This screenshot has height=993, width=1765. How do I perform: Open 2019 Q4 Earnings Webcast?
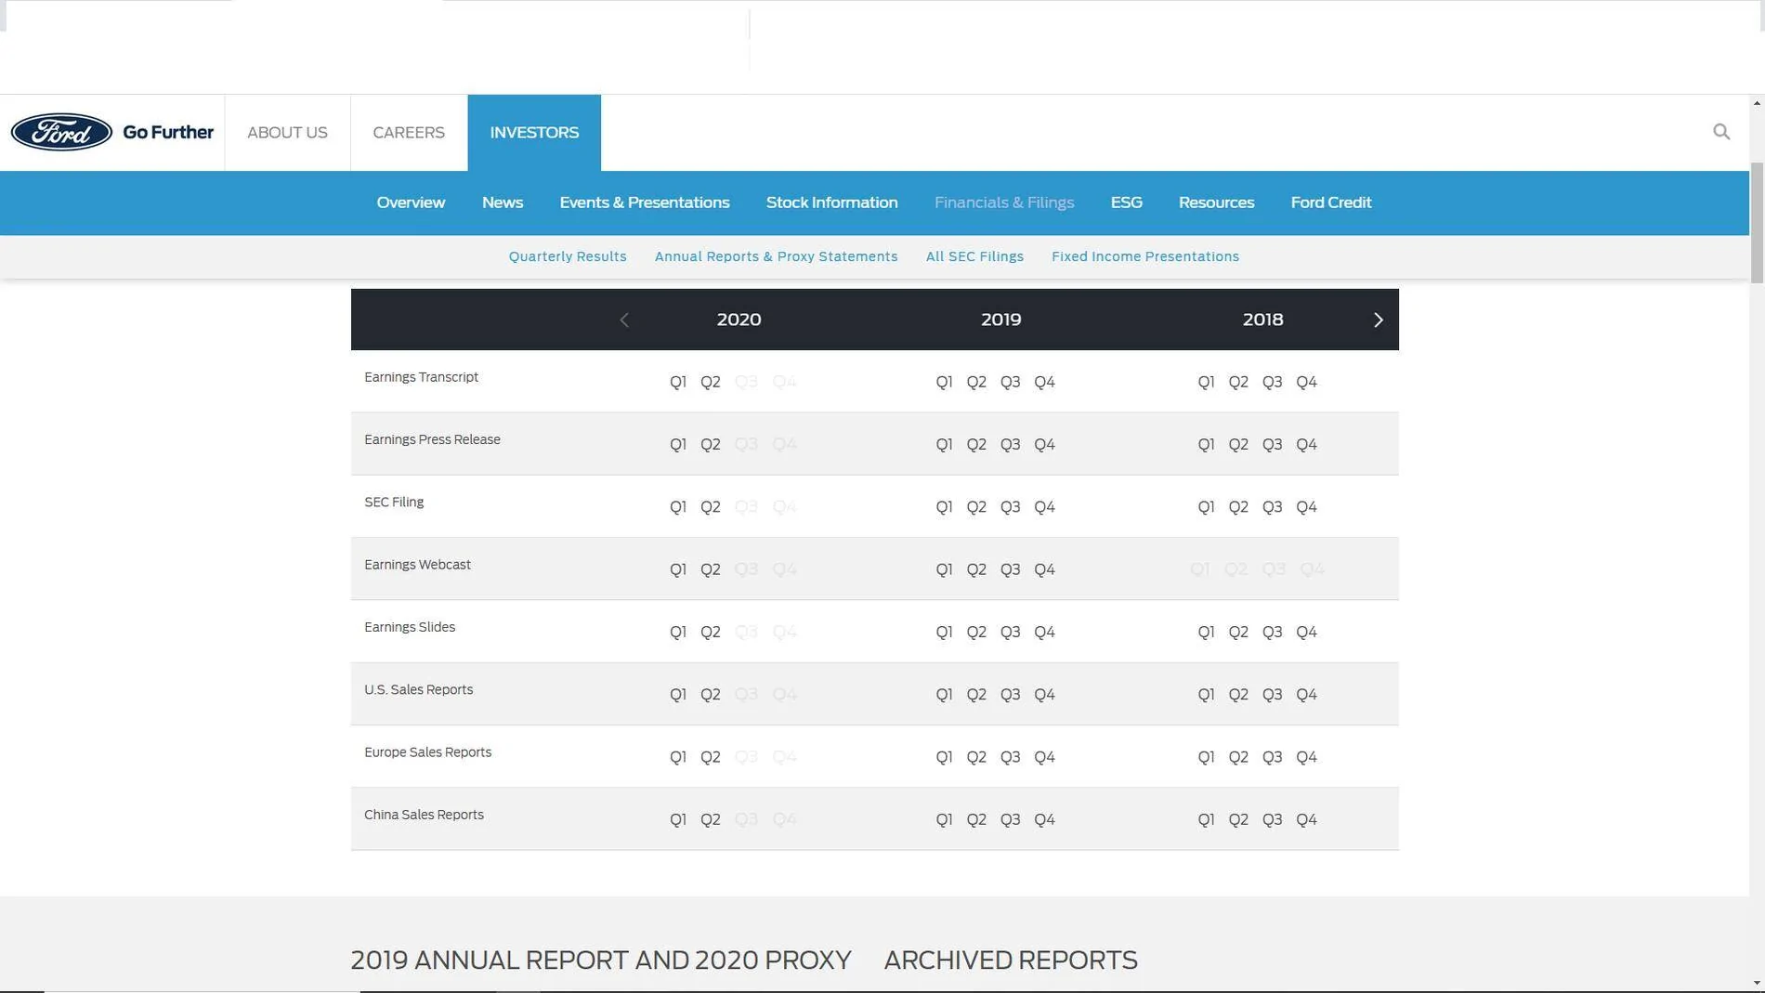point(1045,569)
